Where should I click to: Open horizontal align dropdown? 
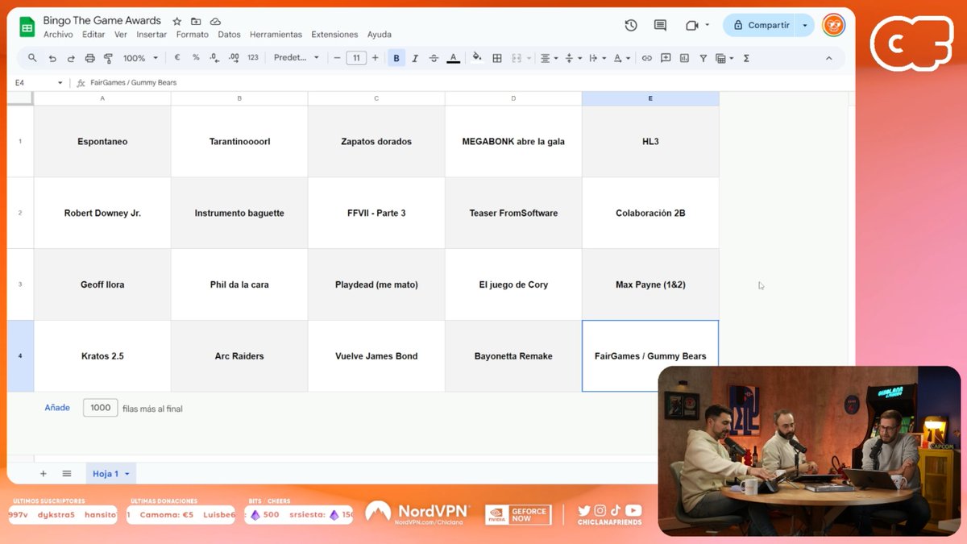[x=549, y=58]
